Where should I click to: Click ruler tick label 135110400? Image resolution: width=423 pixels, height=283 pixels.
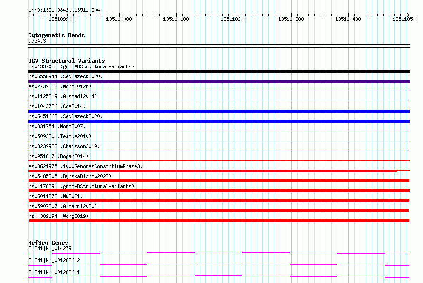tap(348, 19)
